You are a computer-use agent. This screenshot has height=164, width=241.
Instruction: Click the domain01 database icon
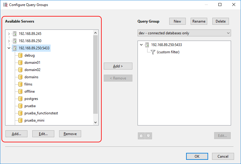20,63
